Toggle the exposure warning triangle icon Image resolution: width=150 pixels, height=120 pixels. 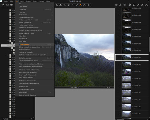[120, 5]
